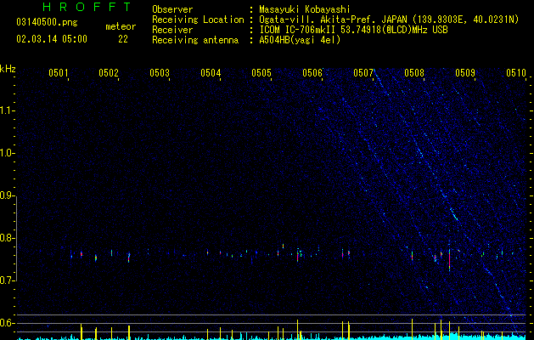The height and width of the screenshot is (340, 534).
Task: Click the 0507 time marker
Action: coord(363,72)
